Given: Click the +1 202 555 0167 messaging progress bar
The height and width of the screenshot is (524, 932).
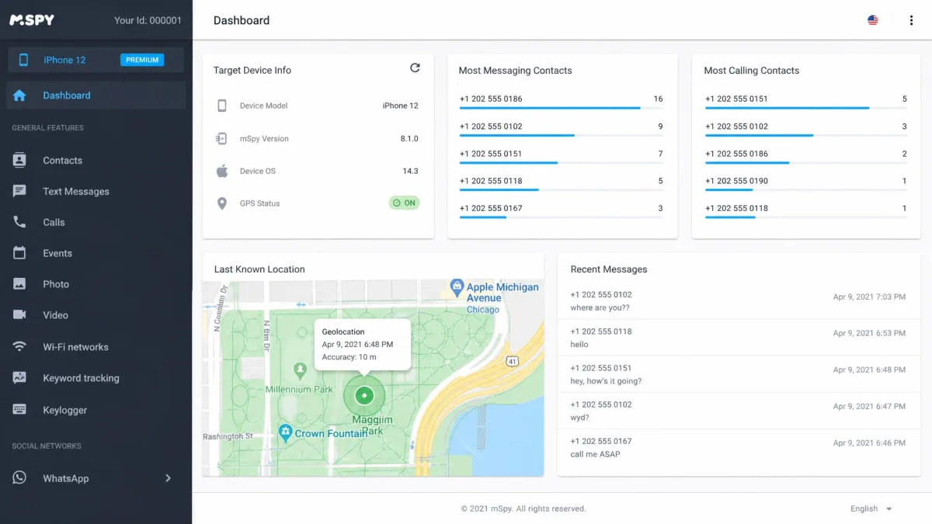Looking at the screenshot, I should (562, 217).
